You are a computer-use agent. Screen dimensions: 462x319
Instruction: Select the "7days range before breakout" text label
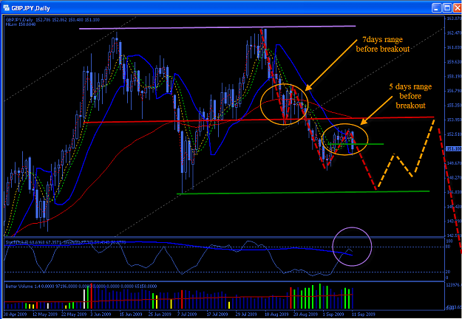[x=383, y=44]
